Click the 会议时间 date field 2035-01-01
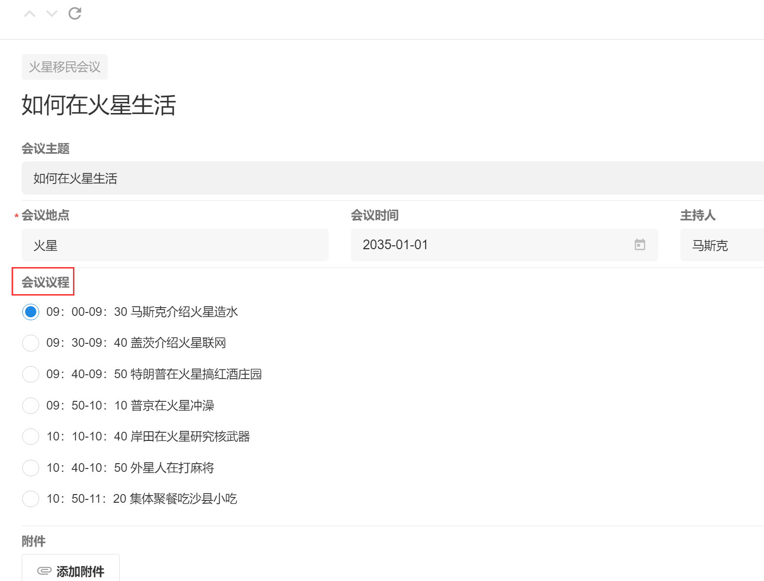 [x=504, y=245]
